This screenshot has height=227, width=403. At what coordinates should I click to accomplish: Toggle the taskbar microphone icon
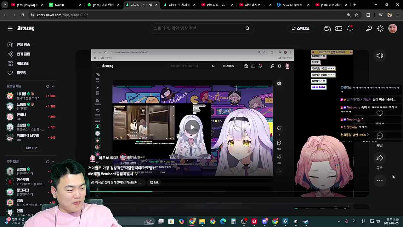pyautogui.click(x=346, y=221)
